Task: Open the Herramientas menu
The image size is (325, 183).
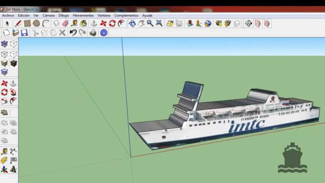Action: [x=83, y=15]
